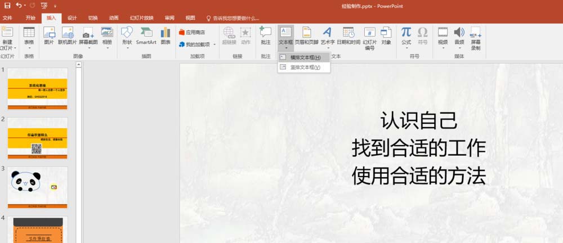Open the 文件 tab
The width and height of the screenshot is (563, 243).
point(7,18)
